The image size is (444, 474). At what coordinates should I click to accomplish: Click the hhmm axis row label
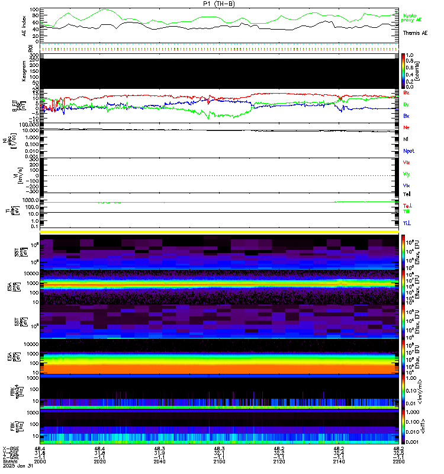11,462
